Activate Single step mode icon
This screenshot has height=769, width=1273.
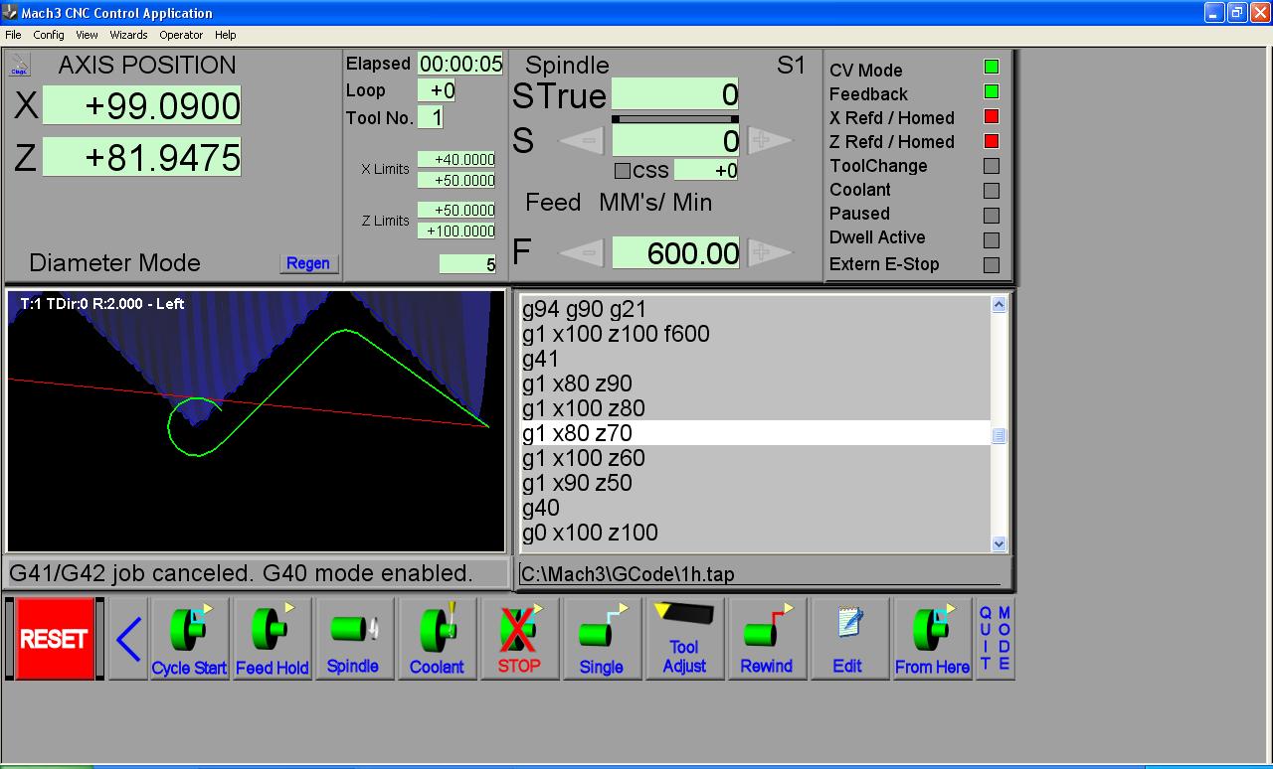click(602, 639)
